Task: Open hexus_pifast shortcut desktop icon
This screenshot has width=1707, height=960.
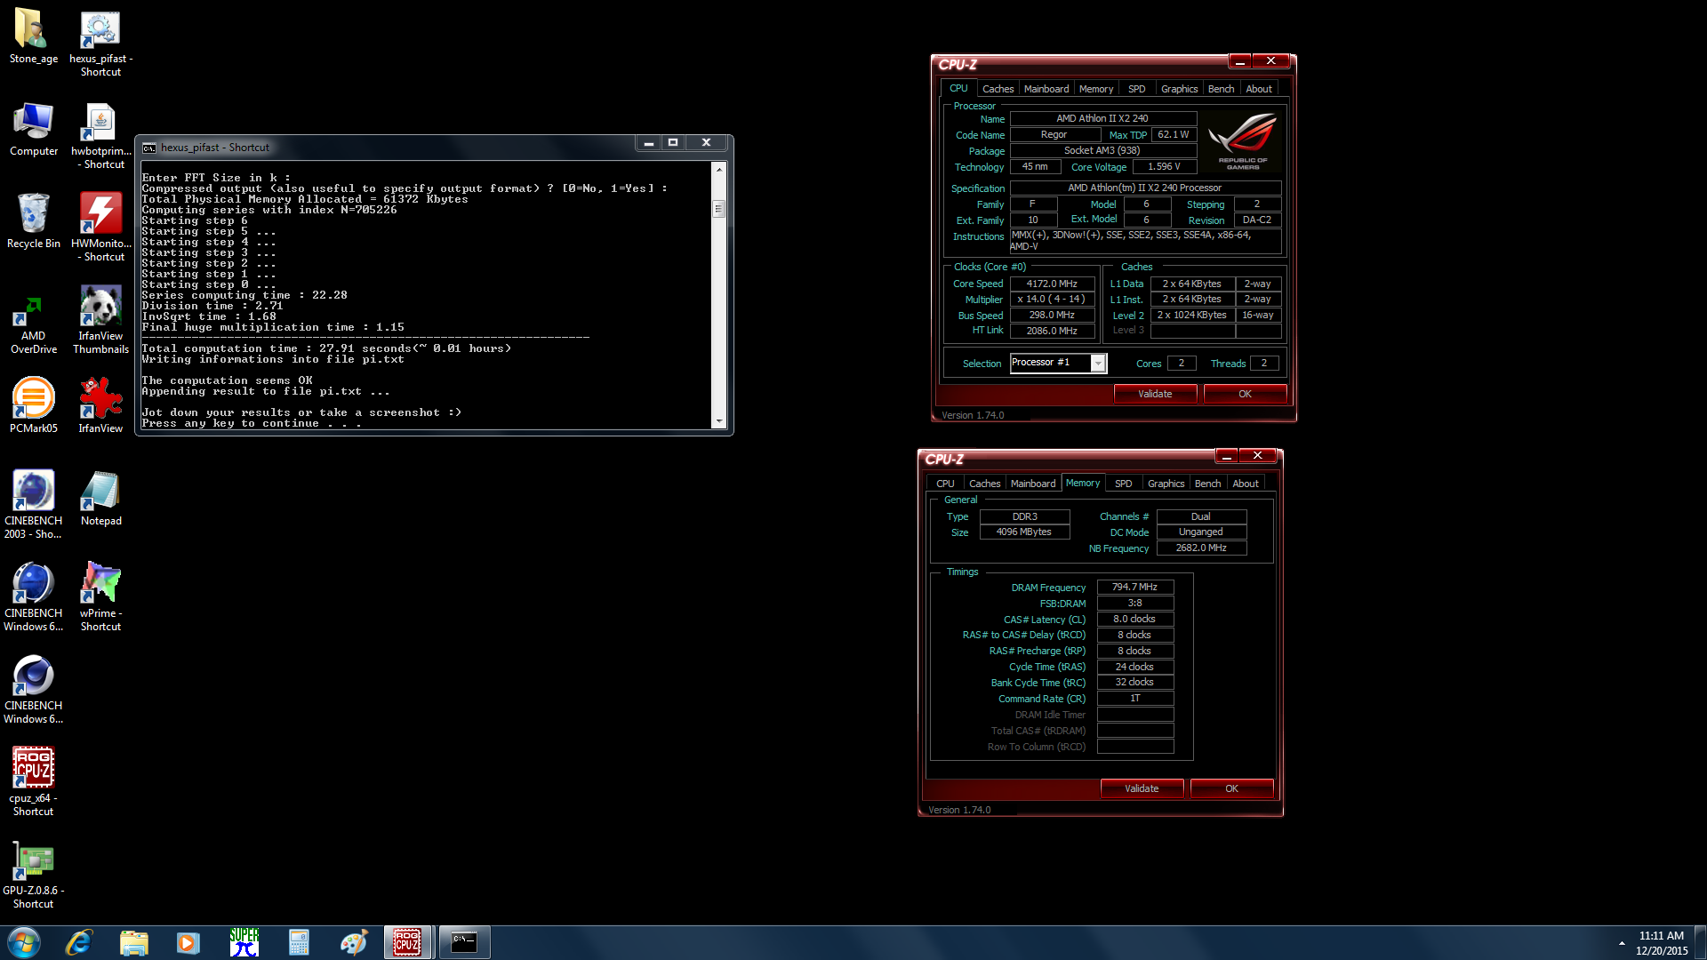Action: pyautogui.click(x=100, y=42)
